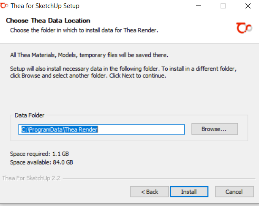Click the 'All Thea Materials, Models' sentence
Viewport: 259px width, 206px height.
89,55
